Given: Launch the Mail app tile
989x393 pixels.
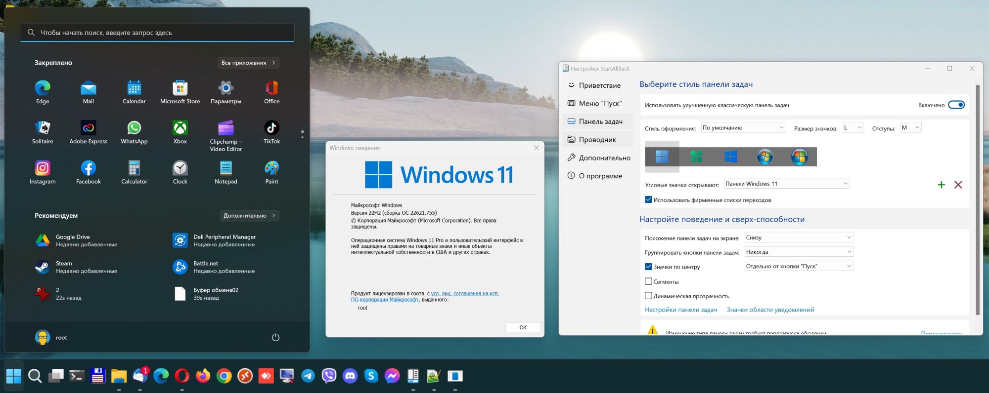Looking at the screenshot, I should pos(88,92).
